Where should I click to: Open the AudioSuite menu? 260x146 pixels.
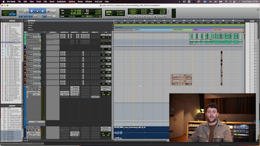[x=61, y=2]
